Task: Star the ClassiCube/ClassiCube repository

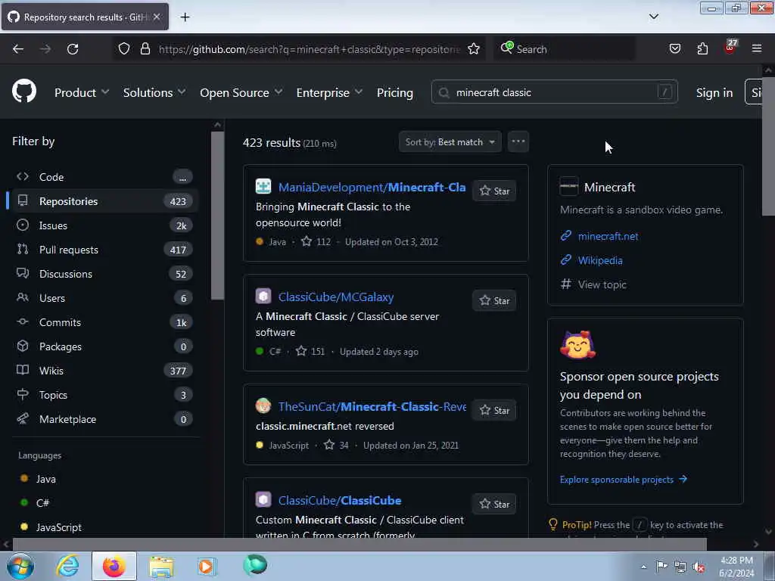Action: (494, 504)
